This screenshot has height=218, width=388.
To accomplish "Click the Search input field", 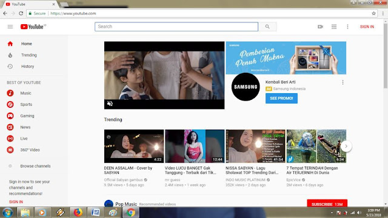I will point(176,27).
